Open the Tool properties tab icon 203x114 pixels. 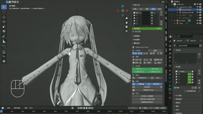pos(170,41)
